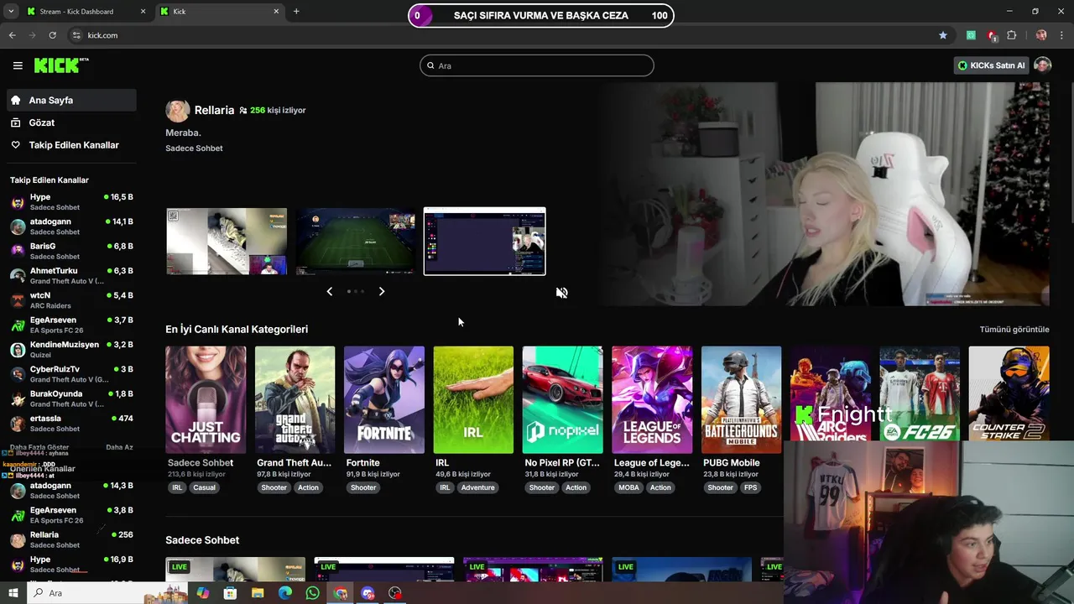Open Copilot from taskbar
The image size is (1074, 604).
[202, 593]
